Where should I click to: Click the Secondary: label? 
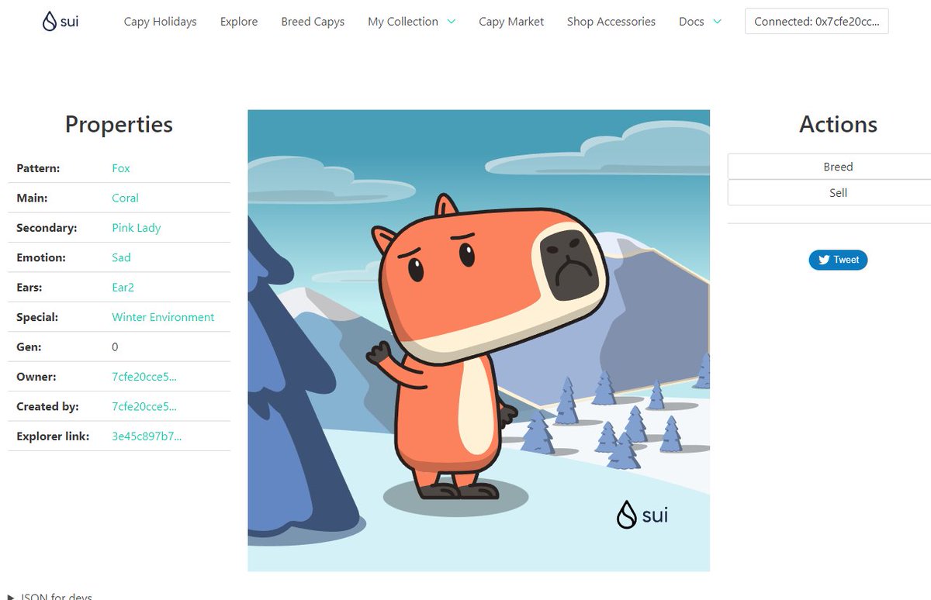[47, 228]
